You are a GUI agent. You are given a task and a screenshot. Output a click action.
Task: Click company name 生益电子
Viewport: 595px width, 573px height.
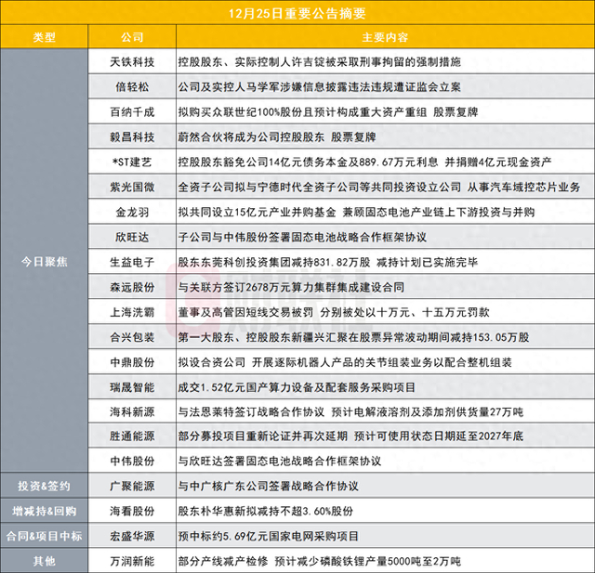click(x=132, y=262)
